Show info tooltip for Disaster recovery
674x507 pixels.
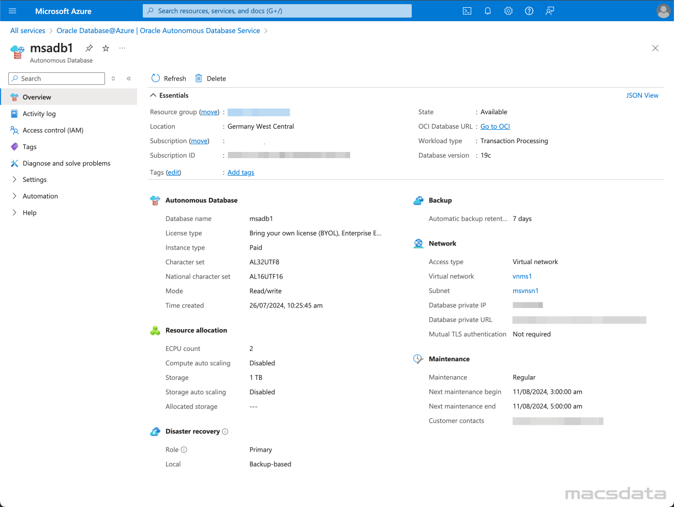(x=225, y=432)
